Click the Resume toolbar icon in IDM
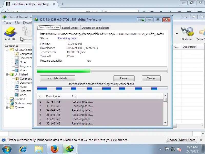 tap(27, 34)
